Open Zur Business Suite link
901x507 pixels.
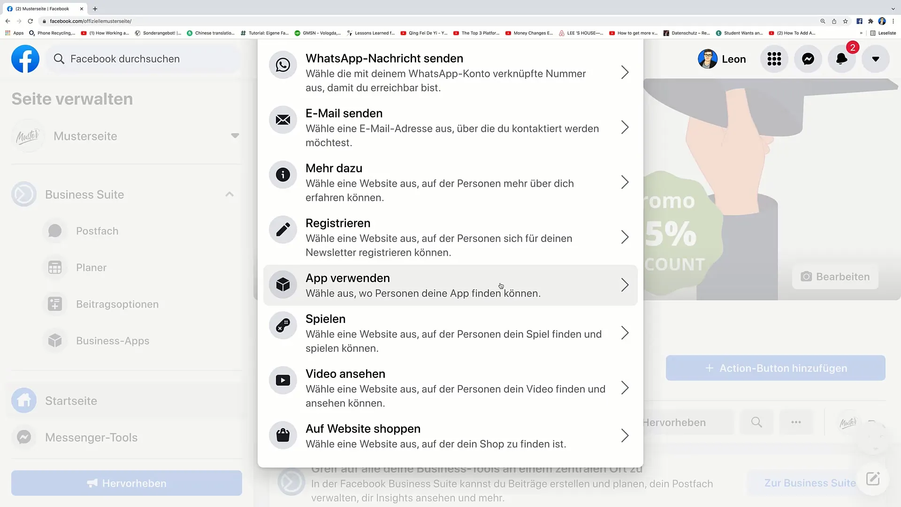(x=810, y=483)
